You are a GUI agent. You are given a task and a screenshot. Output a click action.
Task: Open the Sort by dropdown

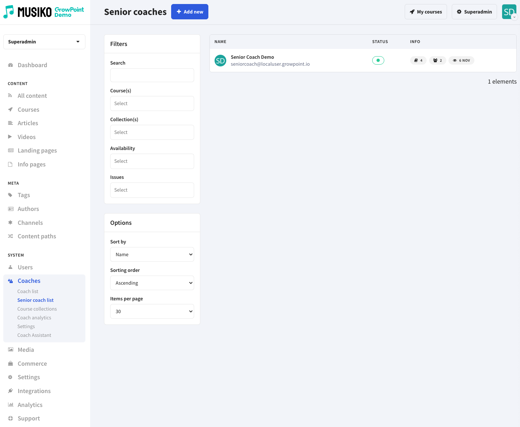(152, 254)
